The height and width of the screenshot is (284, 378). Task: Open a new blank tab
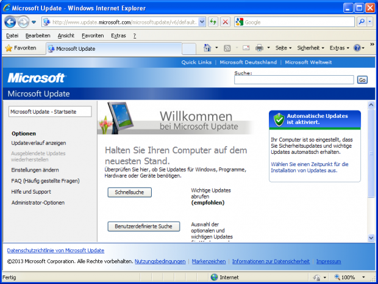click(x=189, y=49)
